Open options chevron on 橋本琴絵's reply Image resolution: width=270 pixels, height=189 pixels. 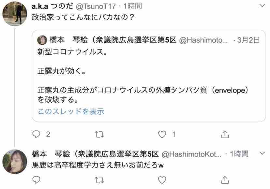(262, 153)
